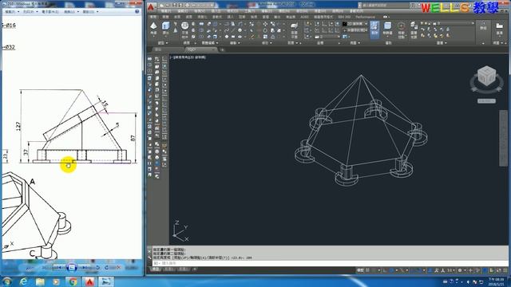Screen dimensions: 511x287
Task: Click the Windows Start button
Action: point(6,281)
